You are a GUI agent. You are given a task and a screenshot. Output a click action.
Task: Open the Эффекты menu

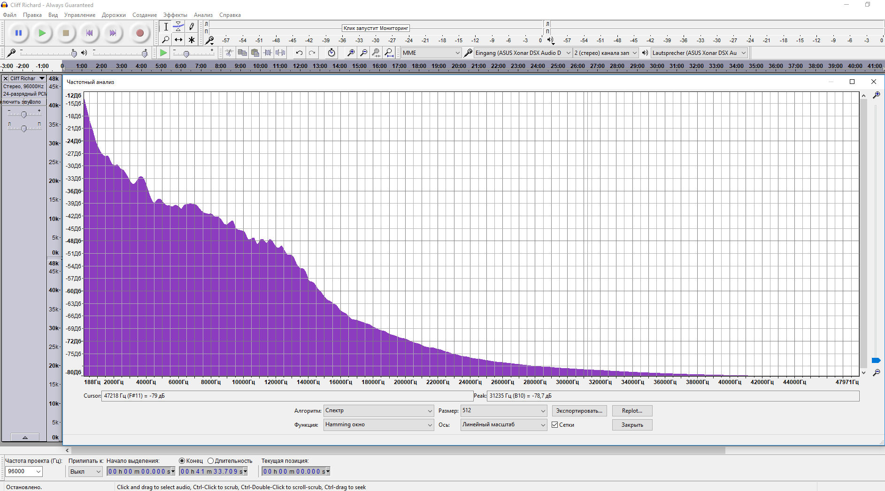(x=175, y=15)
